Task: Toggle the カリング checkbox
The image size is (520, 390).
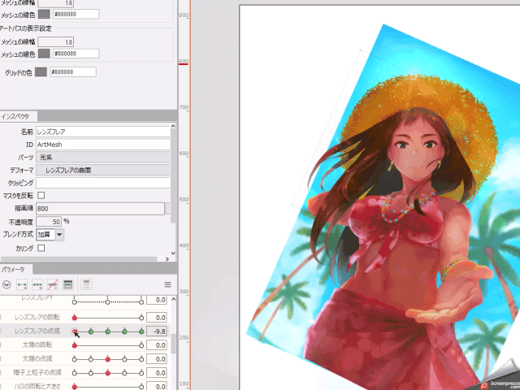Action: 41,248
